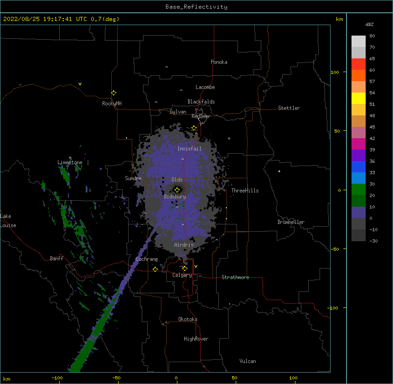Select the 80 dBZ light gray legend swatch
Screen dimensions: 393x384
[x=358, y=42]
